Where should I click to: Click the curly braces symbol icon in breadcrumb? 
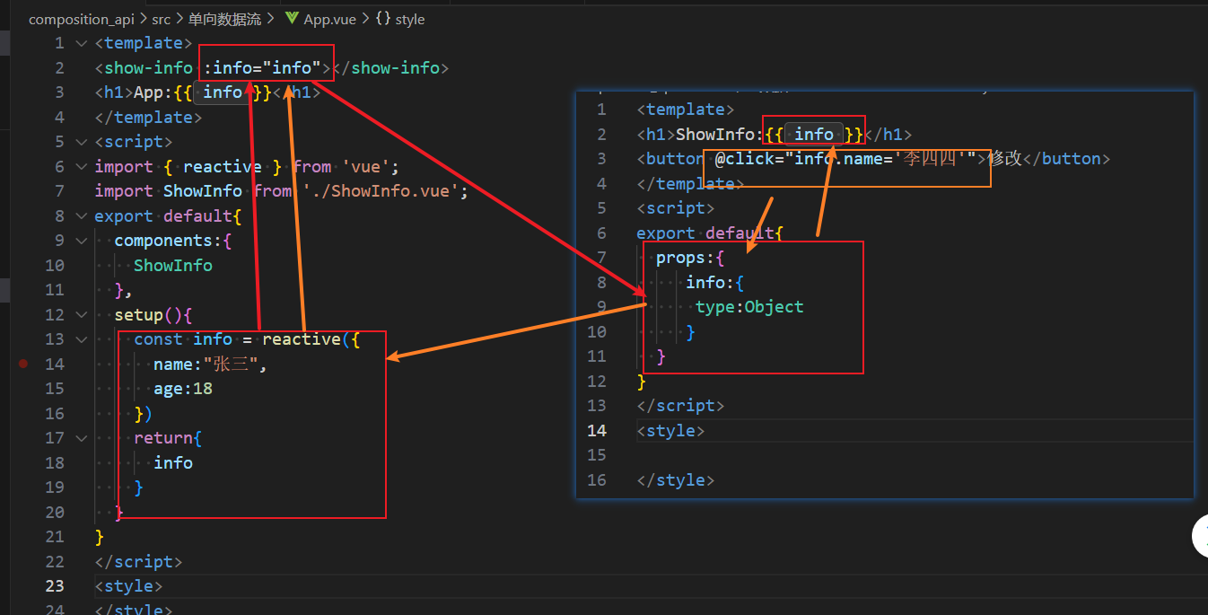[x=382, y=19]
